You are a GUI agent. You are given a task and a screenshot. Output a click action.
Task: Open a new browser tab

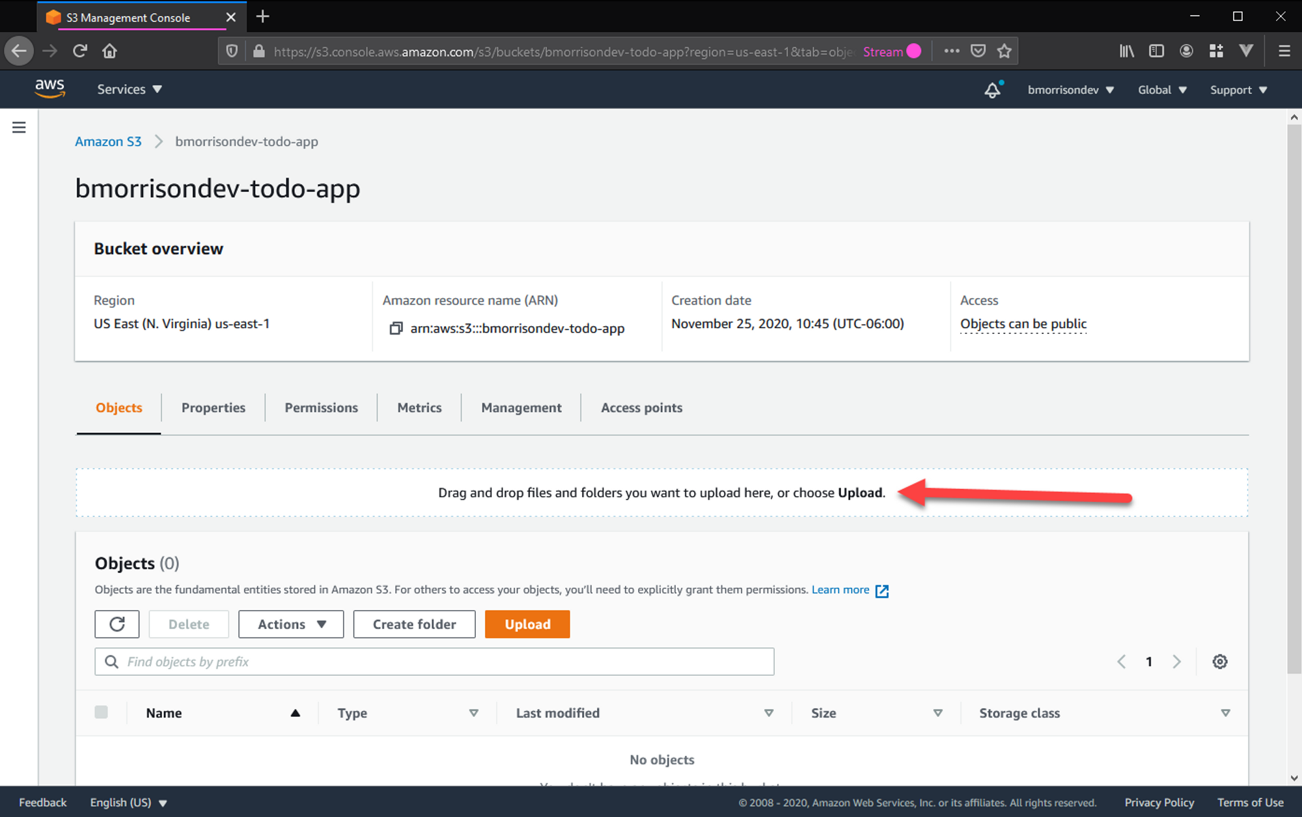pyautogui.click(x=262, y=16)
